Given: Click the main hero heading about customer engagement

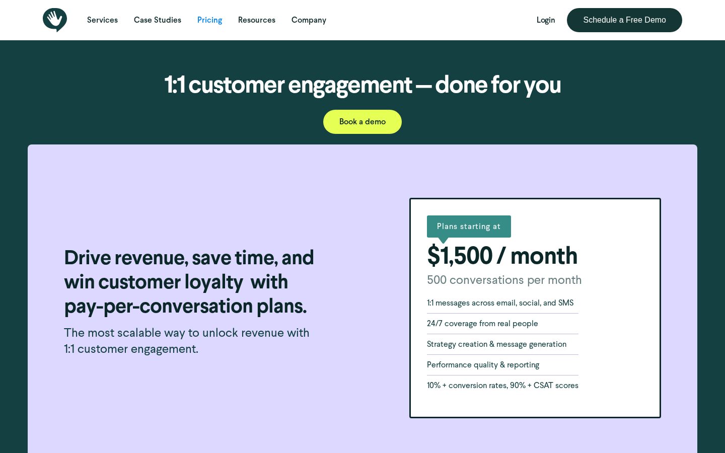Looking at the screenshot, I should click(x=362, y=85).
